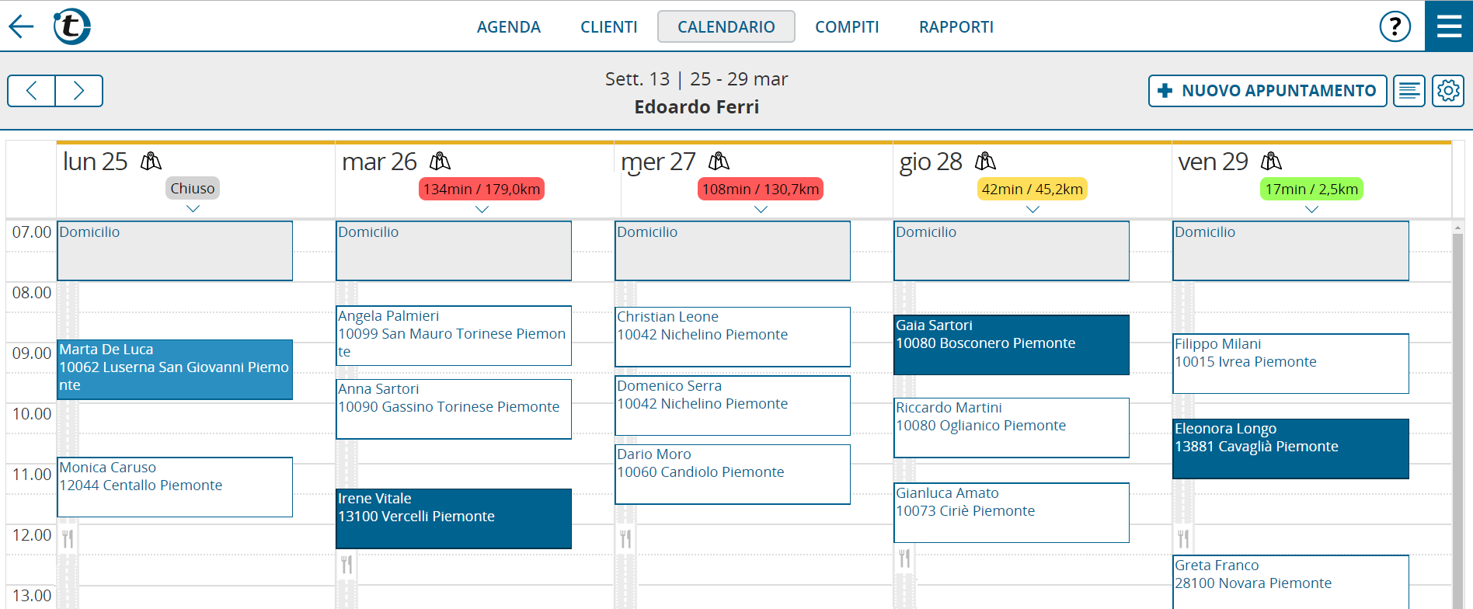This screenshot has width=1473, height=609.
Task: Click the map icon beside lun 25
Action: pyautogui.click(x=151, y=162)
